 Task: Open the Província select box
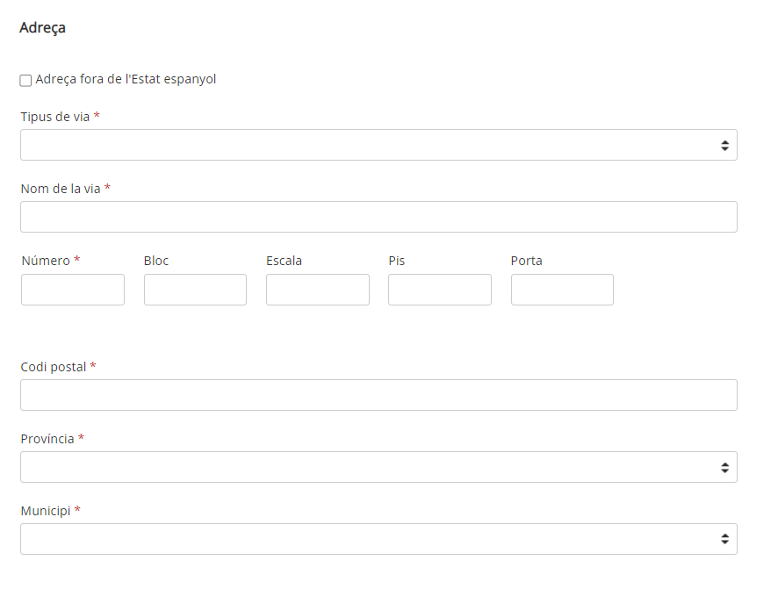coord(378,467)
